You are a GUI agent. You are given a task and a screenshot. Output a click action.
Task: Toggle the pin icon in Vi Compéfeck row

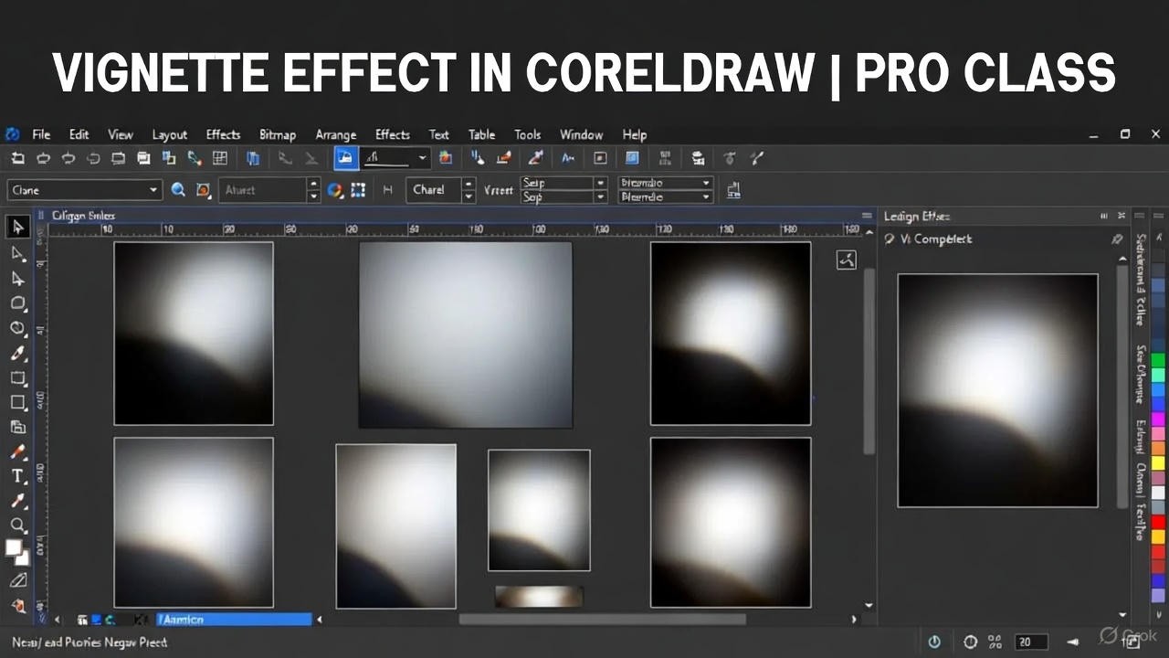point(1116,239)
